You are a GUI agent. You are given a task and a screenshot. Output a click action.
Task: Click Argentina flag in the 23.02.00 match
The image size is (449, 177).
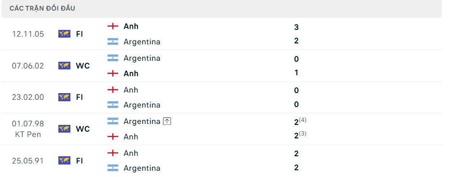tap(113, 105)
